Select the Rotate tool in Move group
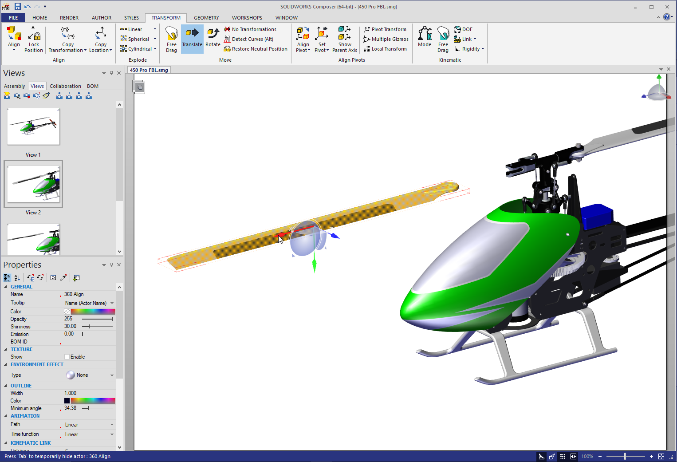Image resolution: width=677 pixels, height=462 pixels. pos(213,38)
